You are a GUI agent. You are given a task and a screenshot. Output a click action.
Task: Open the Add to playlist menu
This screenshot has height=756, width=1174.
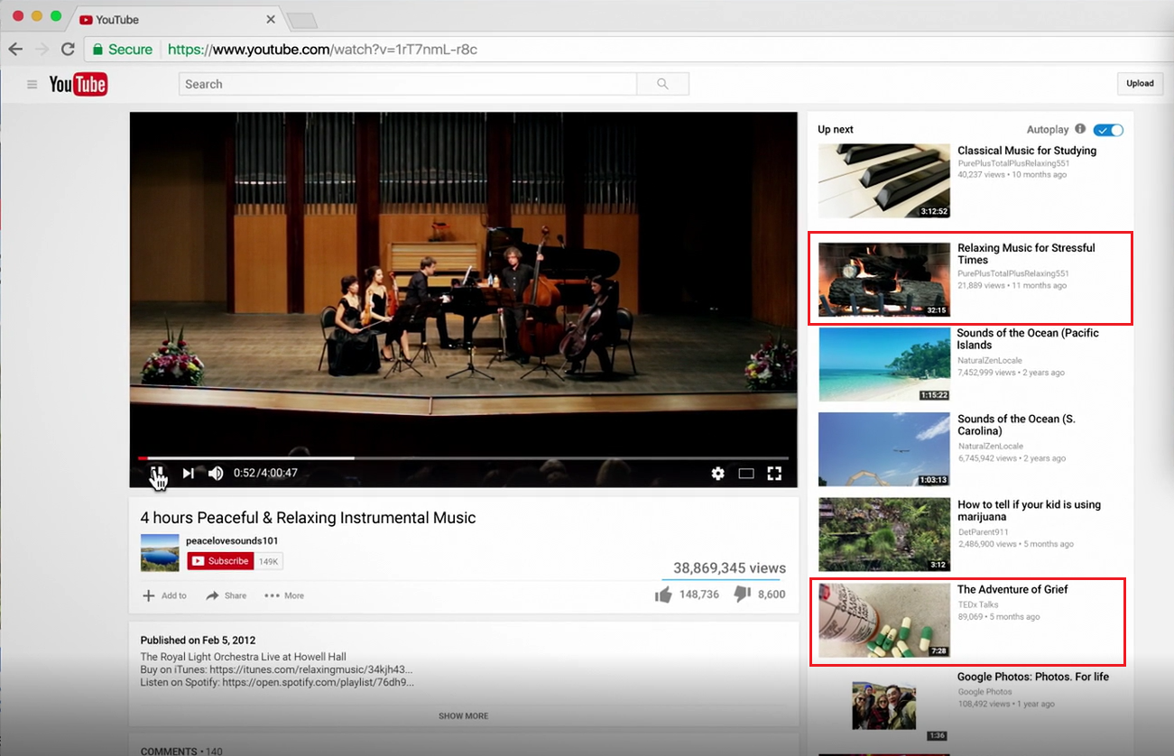(164, 595)
